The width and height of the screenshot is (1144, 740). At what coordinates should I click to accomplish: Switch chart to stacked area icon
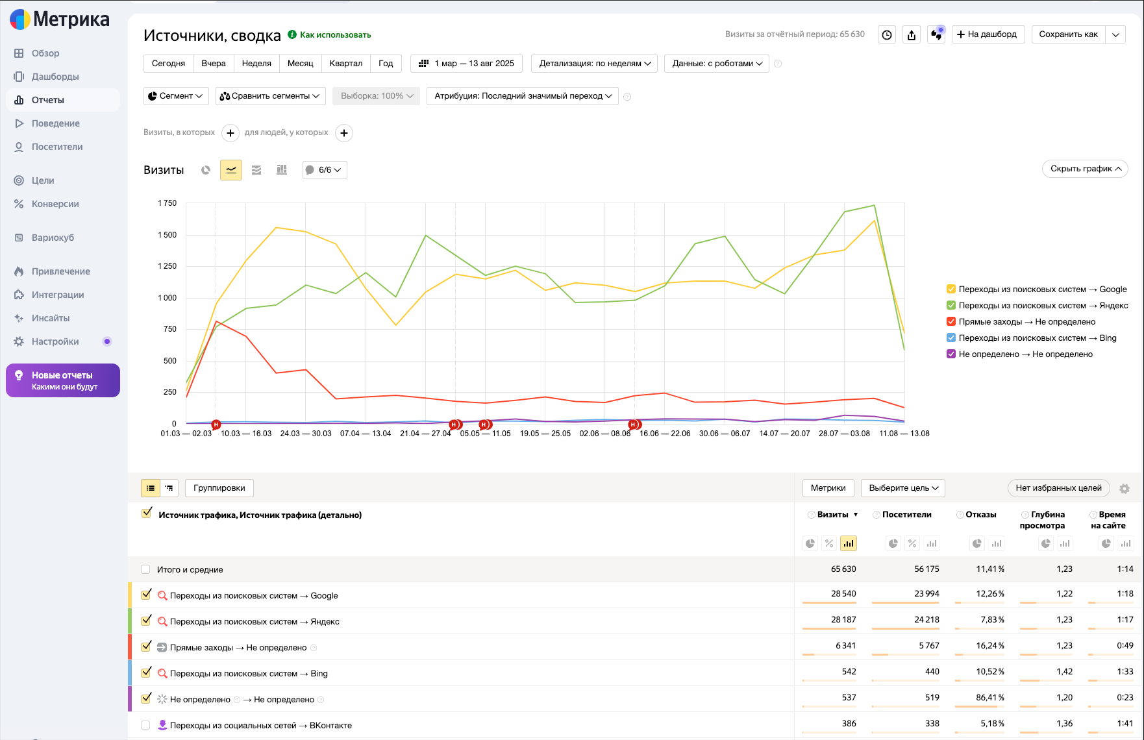click(x=256, y=170)
